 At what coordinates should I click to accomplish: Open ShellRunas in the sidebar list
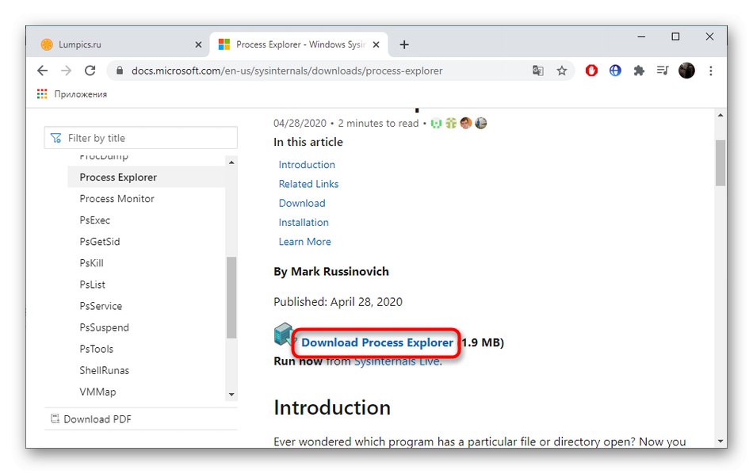coord(104,370)
